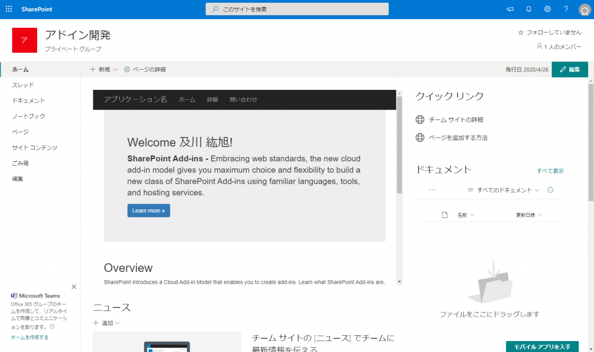Open the すべてのドキュメント view dropdown
Screen dimensions: 594x352
[504, 190]
